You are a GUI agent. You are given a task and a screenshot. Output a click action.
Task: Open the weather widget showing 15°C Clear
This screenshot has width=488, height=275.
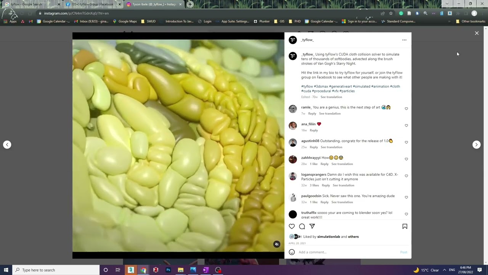pos(426,270)
